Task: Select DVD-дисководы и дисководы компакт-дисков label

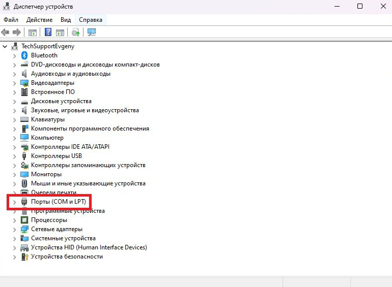Action: click(x=95, y=65)
